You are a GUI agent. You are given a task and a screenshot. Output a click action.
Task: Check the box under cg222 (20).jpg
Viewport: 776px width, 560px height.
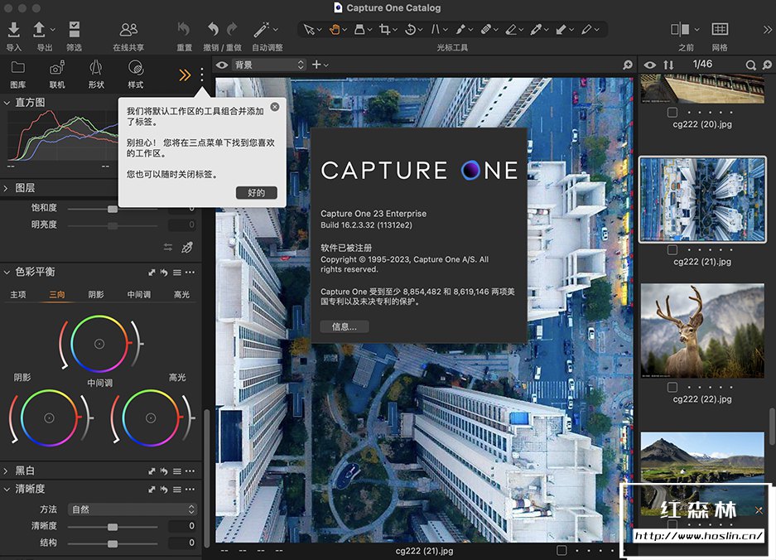[x=672, y=112]
